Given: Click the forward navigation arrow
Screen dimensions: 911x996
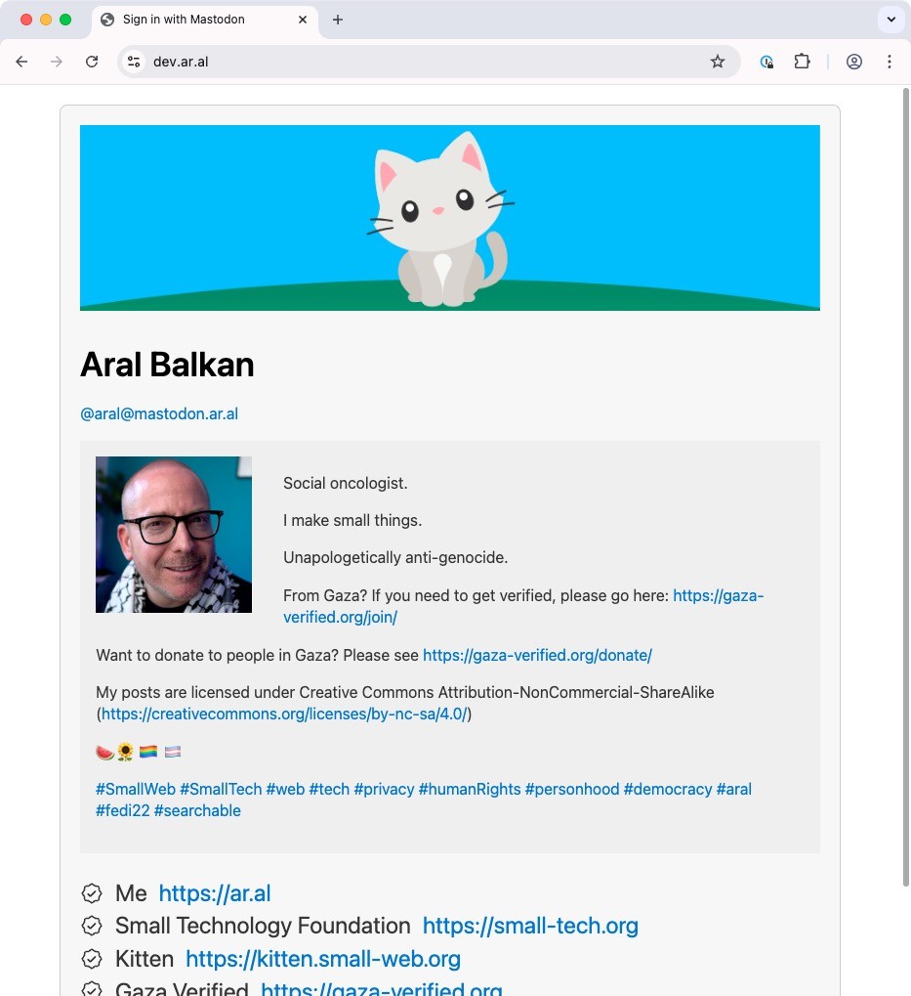Looking at the screenshot, I should coord(57,62).
